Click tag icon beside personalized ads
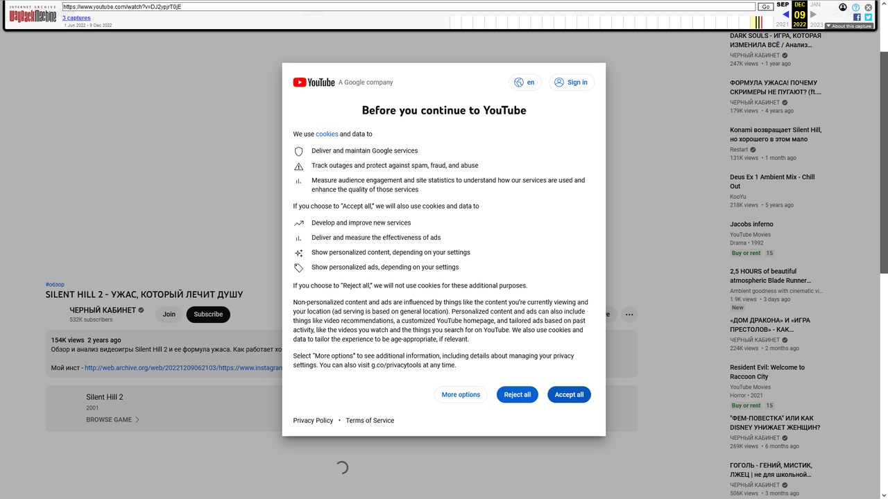Image resolution: width=888 pixels, height=499 pixels. [299, 268]
